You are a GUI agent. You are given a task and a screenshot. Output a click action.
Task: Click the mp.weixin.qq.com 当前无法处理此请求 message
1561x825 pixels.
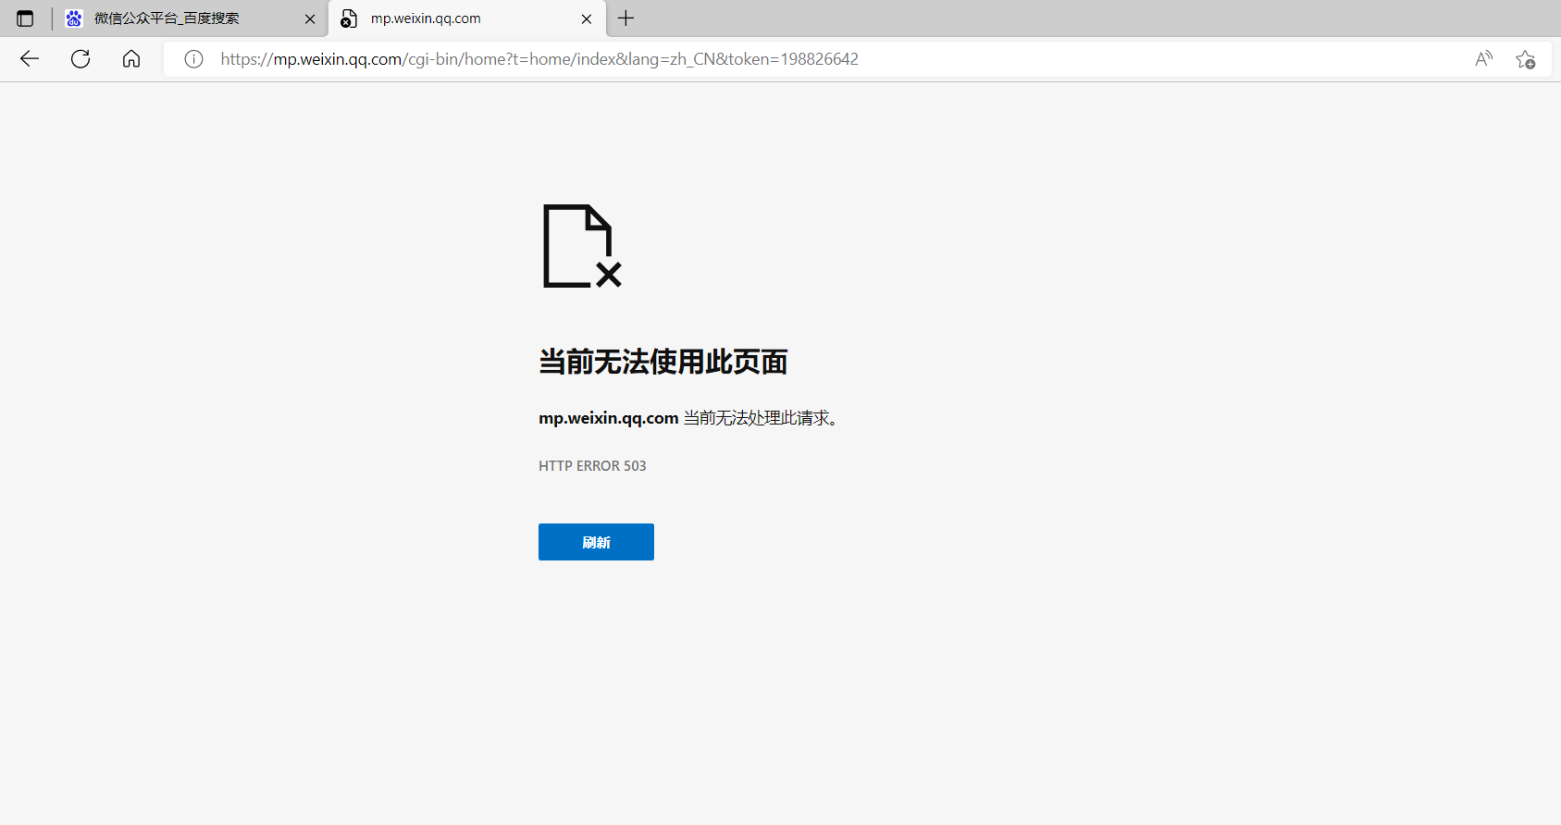tap(689, 418)
